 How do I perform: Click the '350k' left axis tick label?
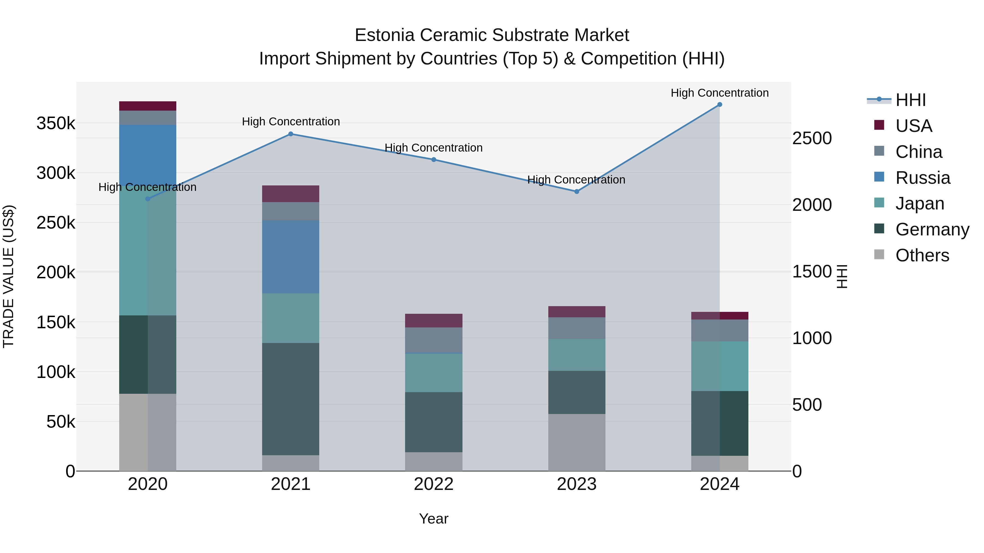pos(56,123)
